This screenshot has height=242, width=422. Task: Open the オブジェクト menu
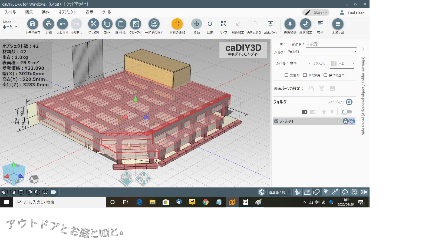click(67, 12)
